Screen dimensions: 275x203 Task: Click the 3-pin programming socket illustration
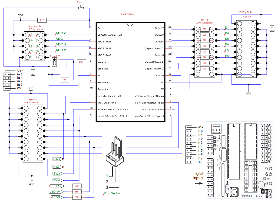click(115, 152)
